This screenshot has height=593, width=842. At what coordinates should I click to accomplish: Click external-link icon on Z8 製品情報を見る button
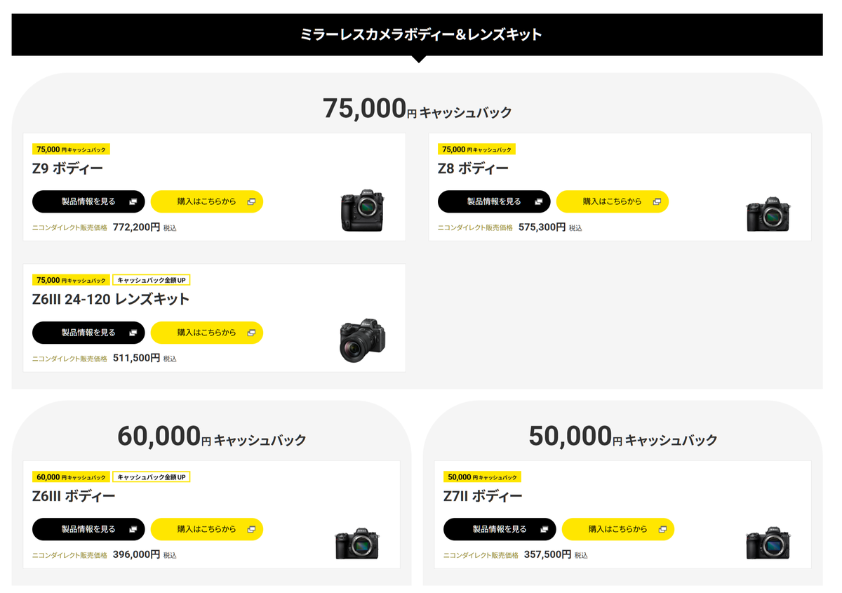point(538,201)
